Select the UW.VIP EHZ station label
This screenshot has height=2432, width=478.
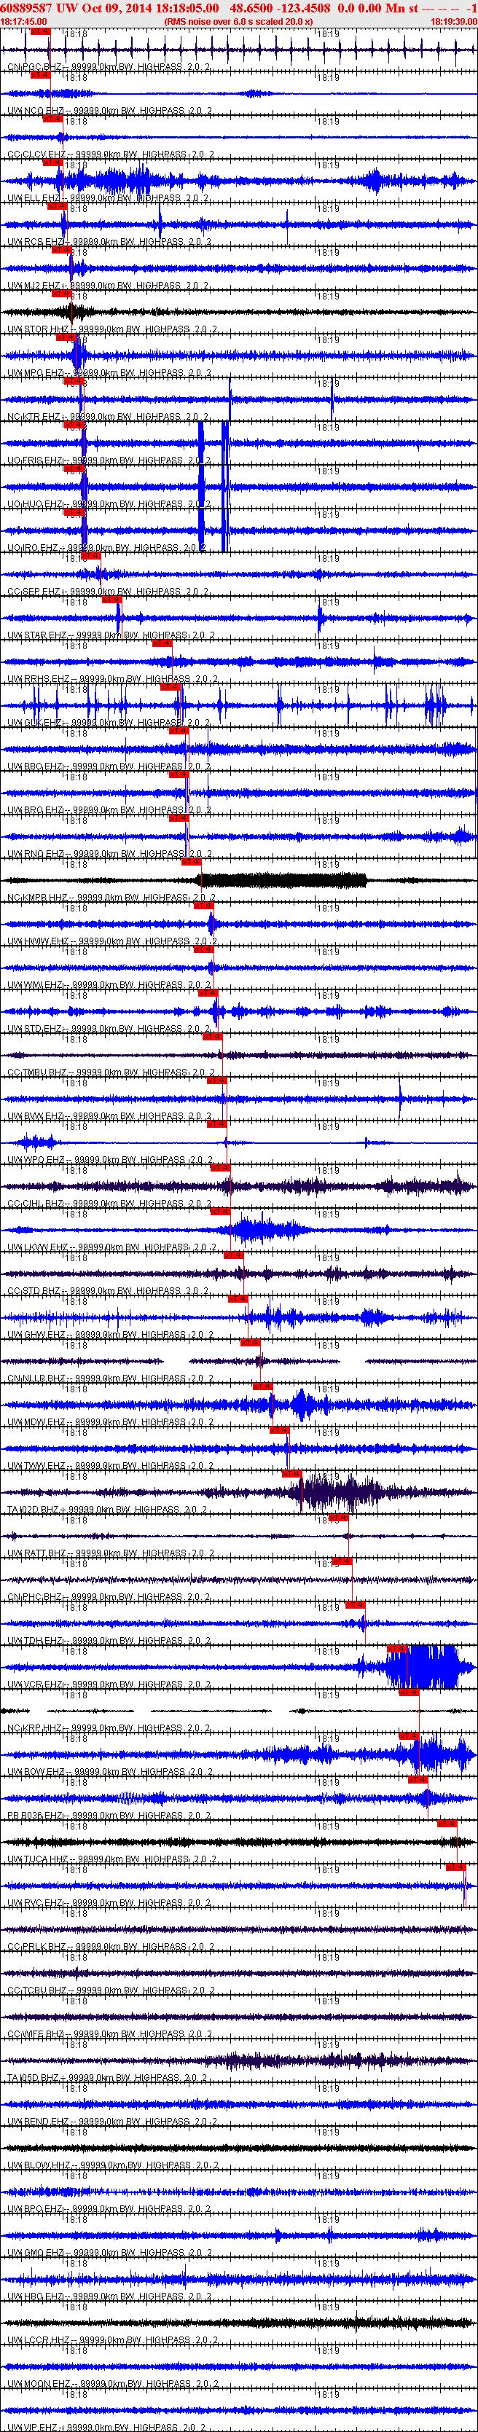point(106,2426)
